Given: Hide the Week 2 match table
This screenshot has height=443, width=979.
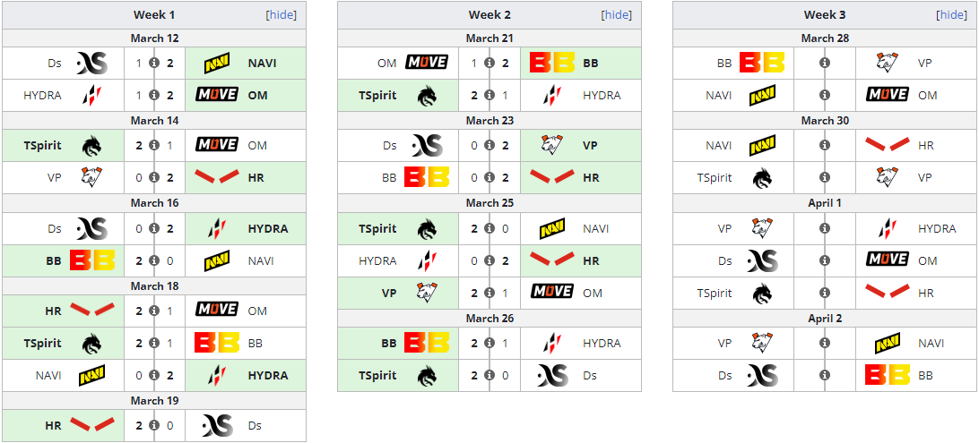Looking at the screenshot, I should pos(616,15).
